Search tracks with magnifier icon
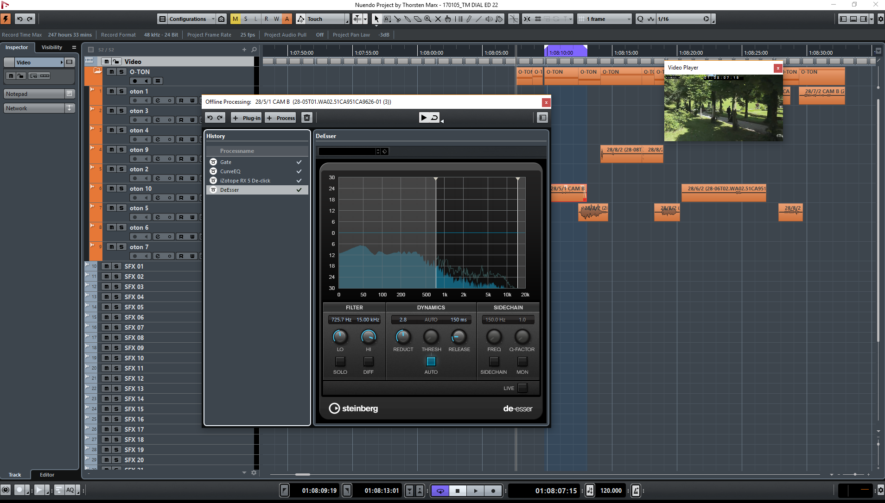Screen dimensions: 885x503 click(254, 50)
